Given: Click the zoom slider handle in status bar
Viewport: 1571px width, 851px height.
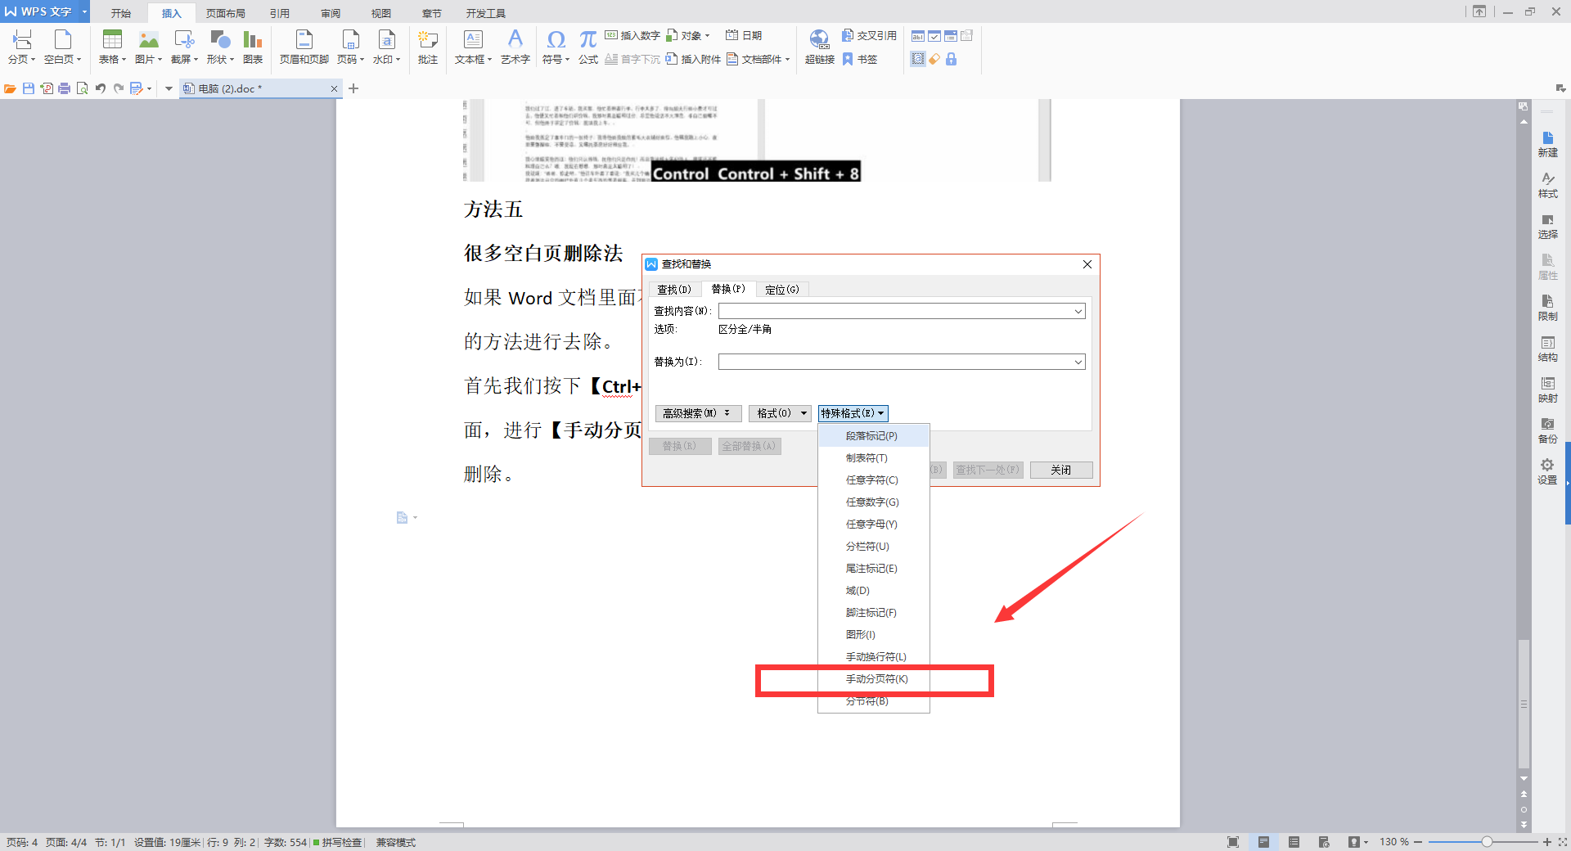Looking at the screenshot, I should tap(1487, 842).
